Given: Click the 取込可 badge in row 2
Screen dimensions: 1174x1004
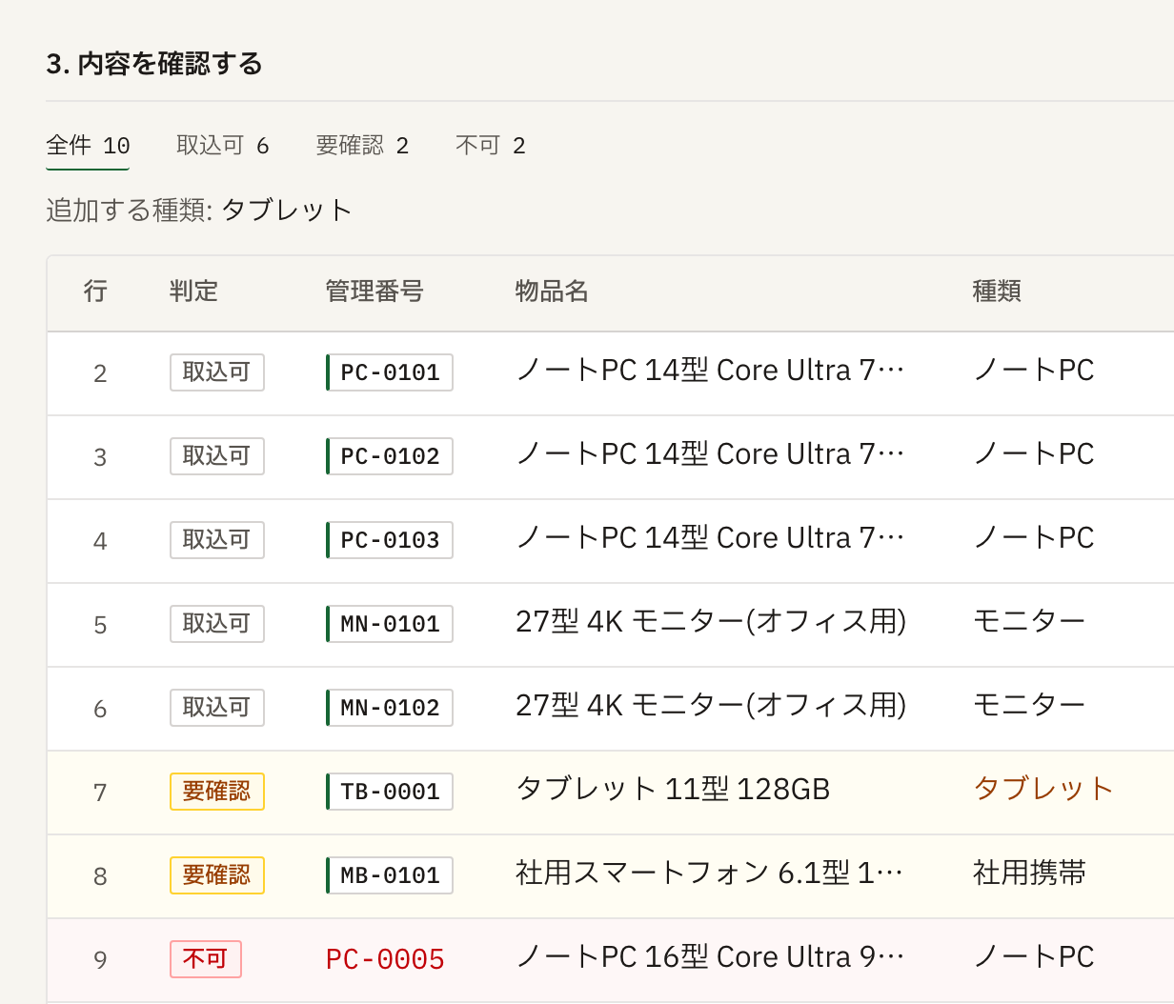Looking at the screenshot, I should [217, 372].
